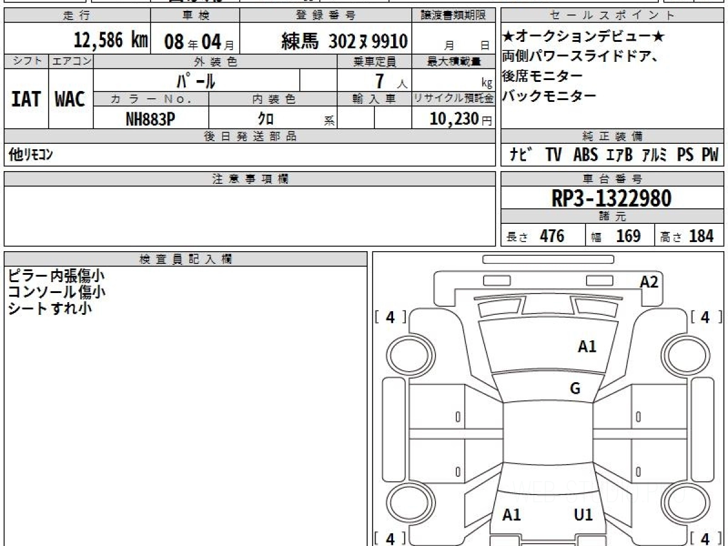Viewport: 728px width, 546px height.
Task: Click the エアコン header cell
Action: (71, 61)
